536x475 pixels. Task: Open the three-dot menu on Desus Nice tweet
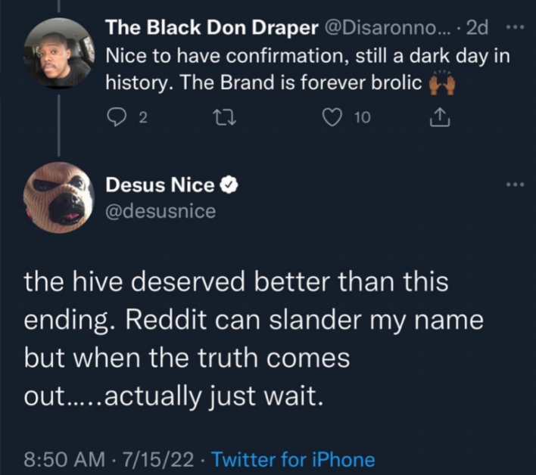point(515,185)
